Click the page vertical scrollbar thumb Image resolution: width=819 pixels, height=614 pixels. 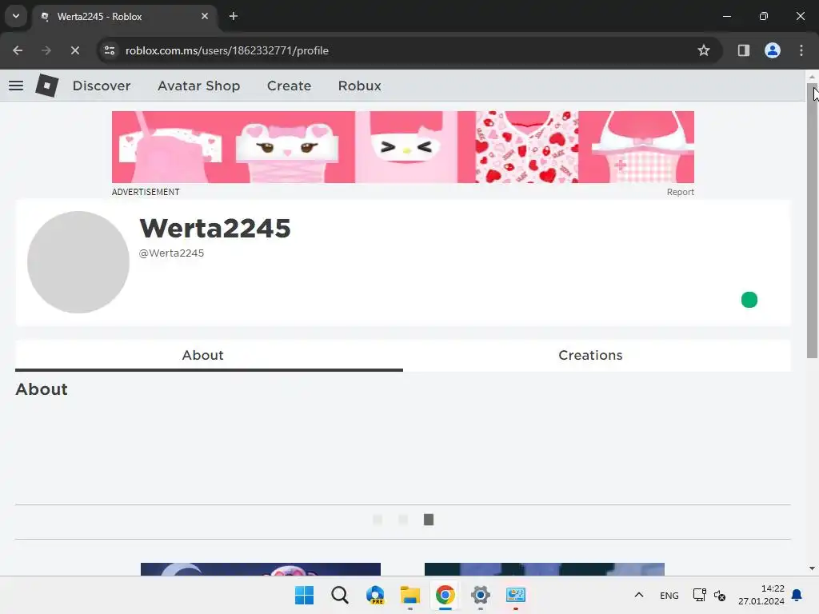[812, 222]
